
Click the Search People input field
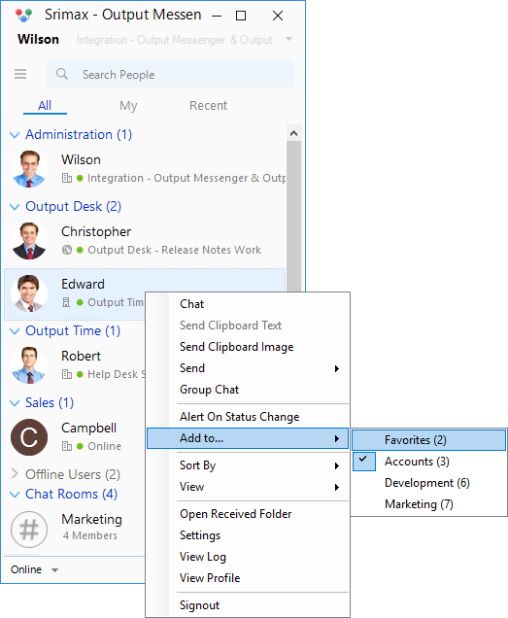coord(170,74)
